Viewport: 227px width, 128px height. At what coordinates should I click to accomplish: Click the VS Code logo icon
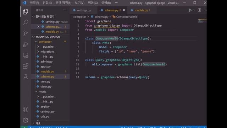coord(24,2)
